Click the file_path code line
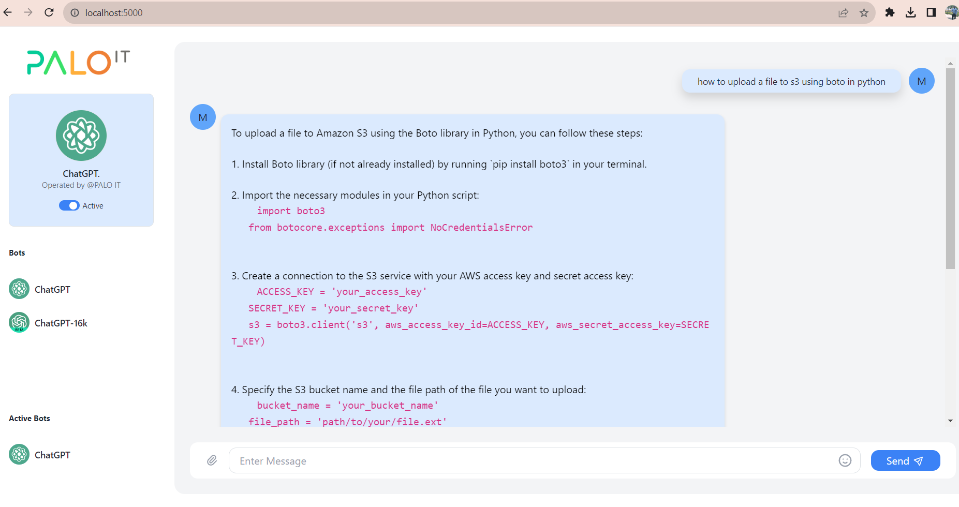 pyautogui.click(x=347, y=422)
